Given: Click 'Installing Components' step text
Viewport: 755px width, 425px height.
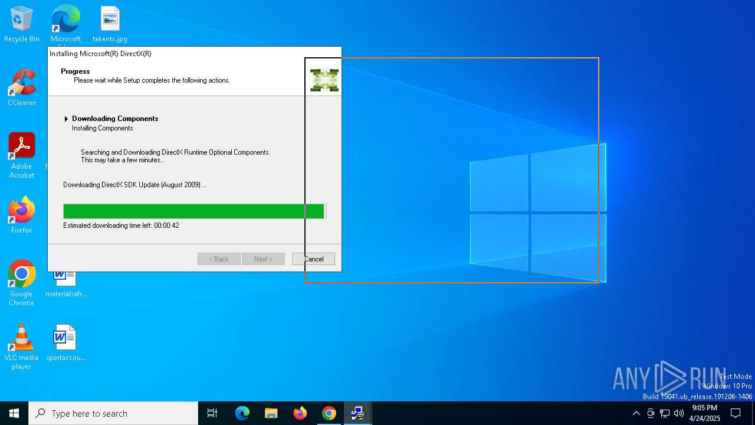Looking at the screenshot, I should pyautogui.click(x=103, y=128).
